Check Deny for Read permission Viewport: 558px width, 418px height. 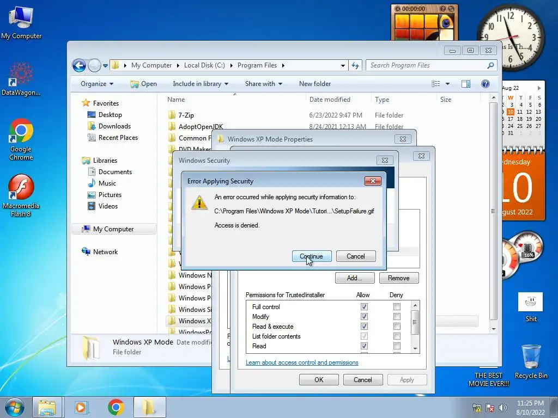397,346
